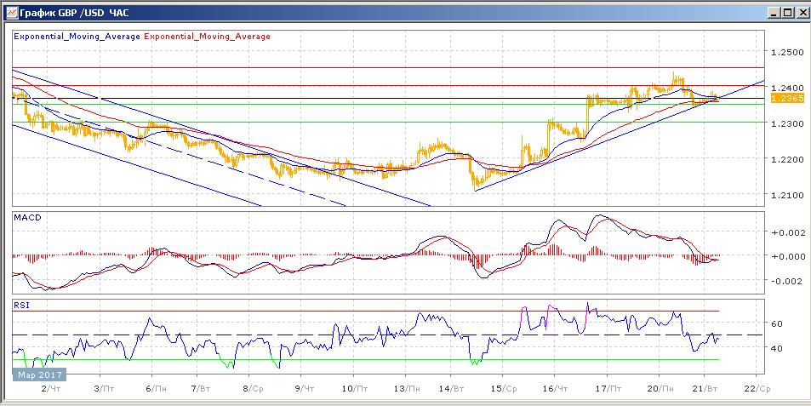Click the window title 'График GBP /USD ЧАС'
This screenshot has height=406, width=811.
71,12
